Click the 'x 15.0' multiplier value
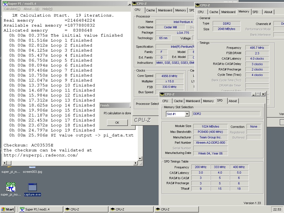Viewport: 284px width, 213px height. click(x=169, y=81)
